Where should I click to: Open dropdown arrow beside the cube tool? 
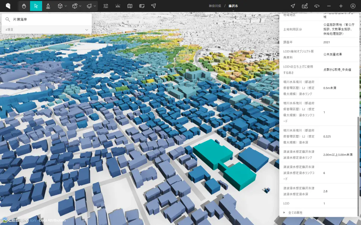(x=66, y=6)
